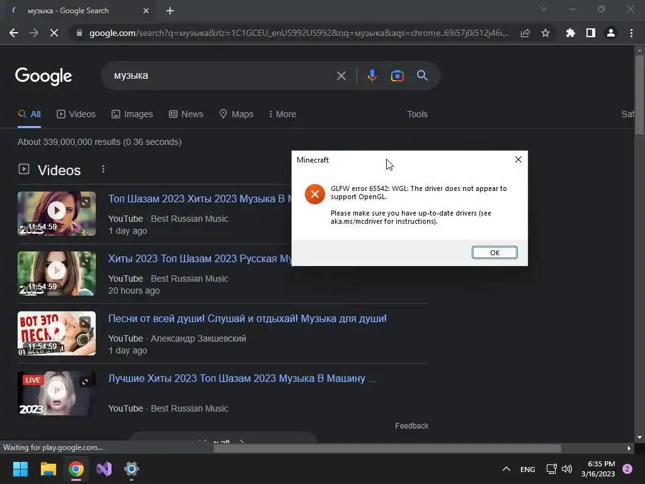Screen dimensions: 645x484
Task: Open Visual Studio from taskbar
Action: [x=104, y=469]
